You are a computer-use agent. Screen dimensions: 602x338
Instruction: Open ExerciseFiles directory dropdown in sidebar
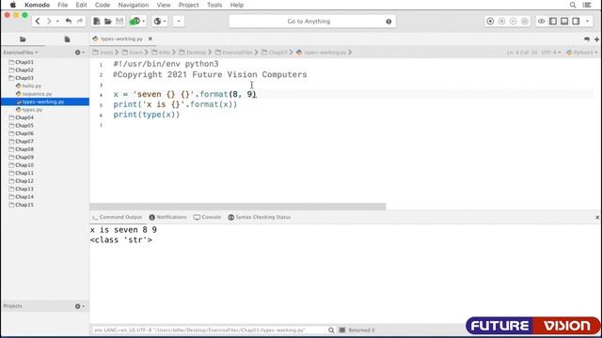21,53
